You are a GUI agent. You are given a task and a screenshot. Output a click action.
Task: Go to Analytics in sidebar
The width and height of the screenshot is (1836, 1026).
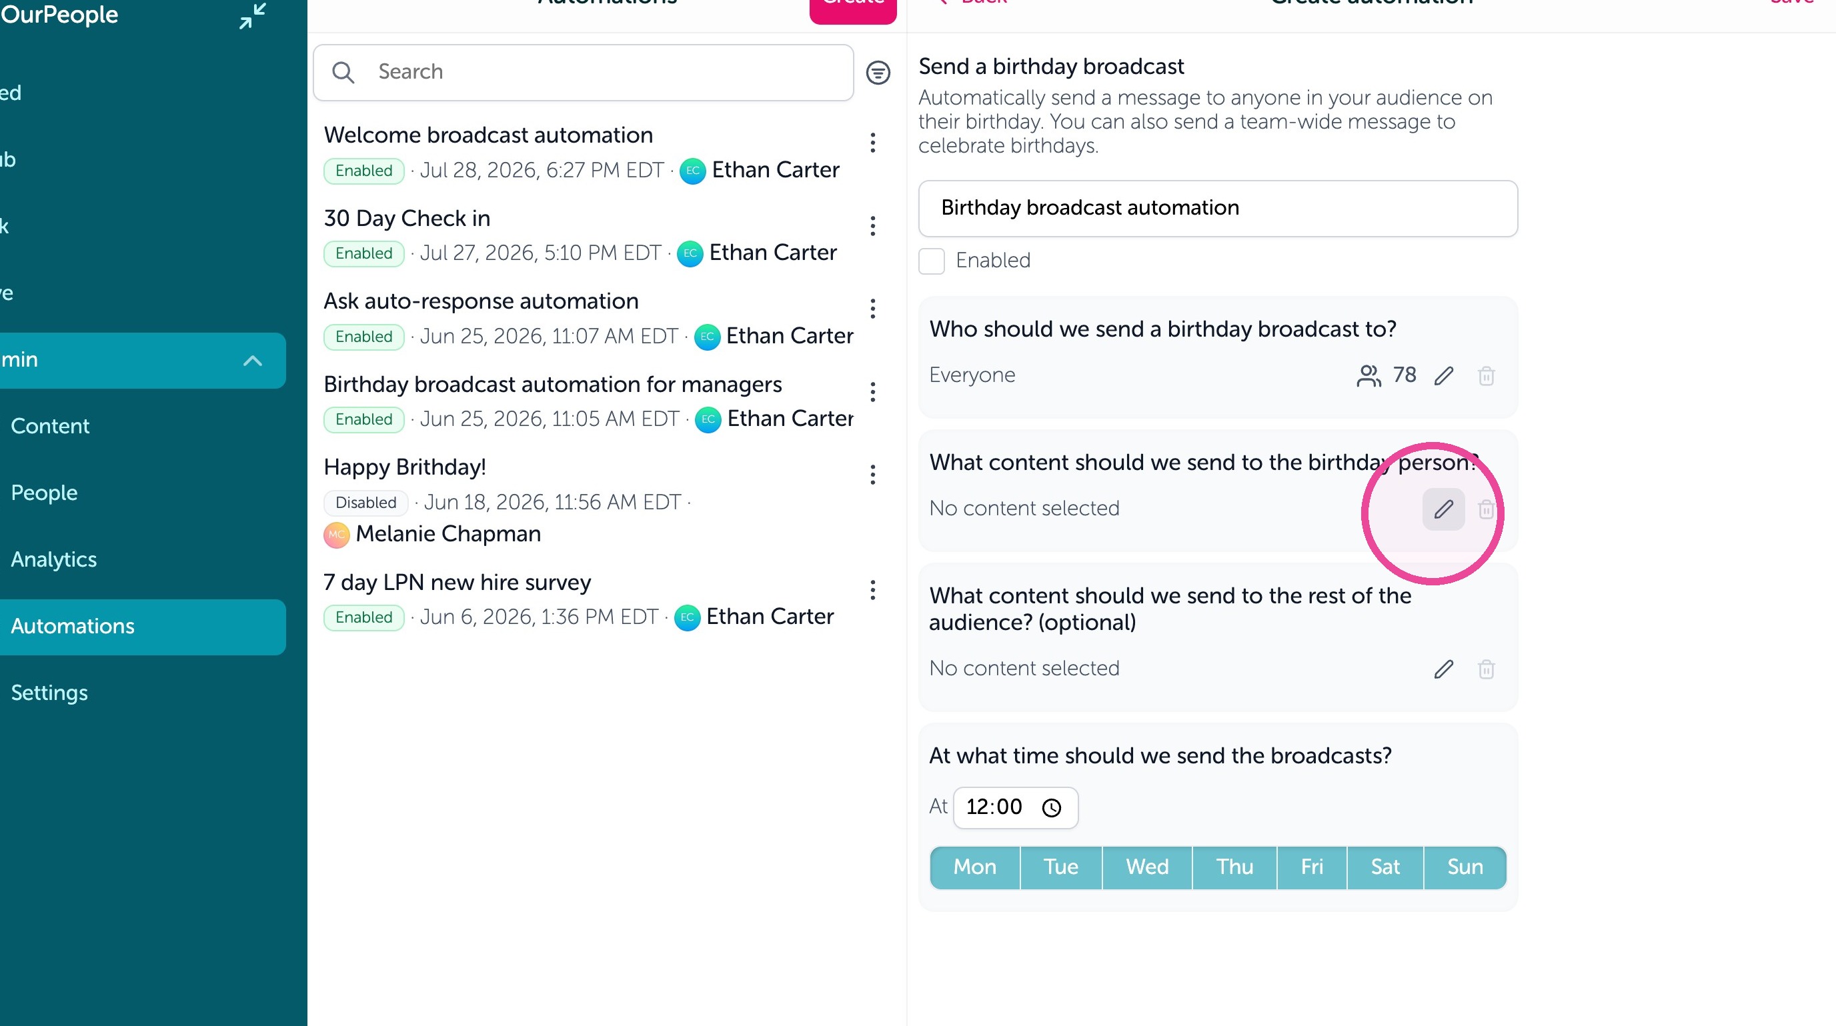pyautogui.click(x=53, y=559)
